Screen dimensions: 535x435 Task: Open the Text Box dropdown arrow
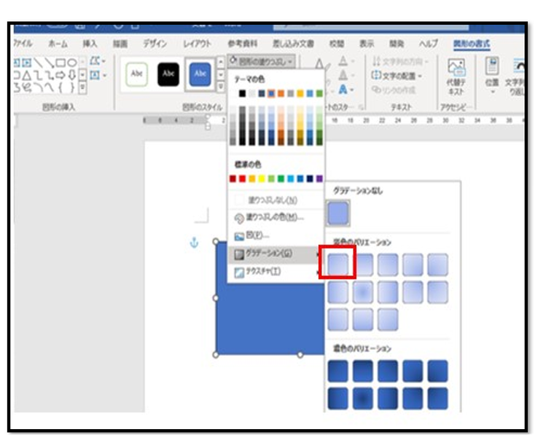(x=104, y=75)
